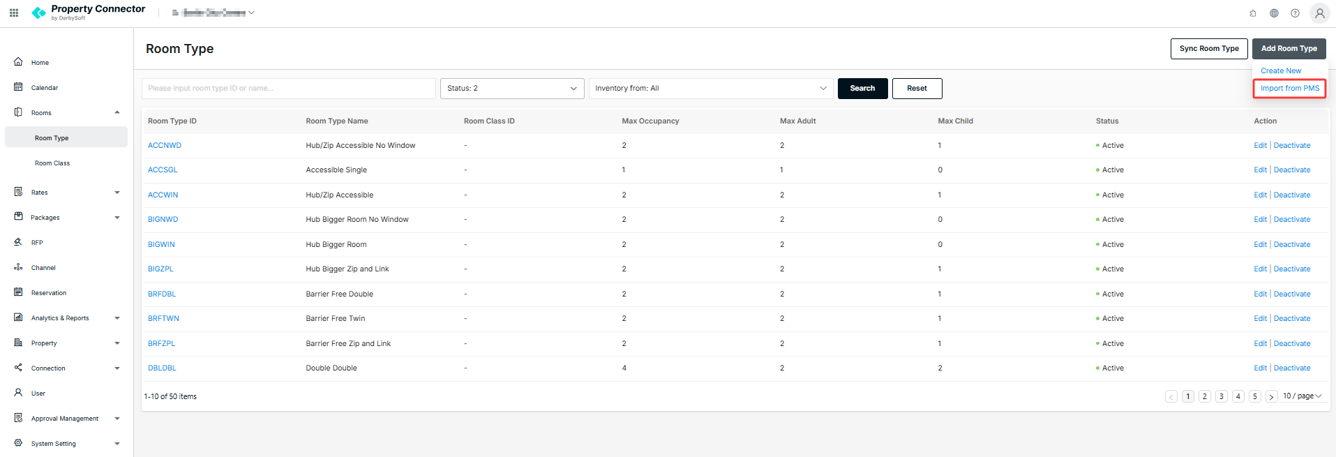This screenshot has height=457, width=1336.
Task: Click the RFP icon in sidebar
Action: click(18, 242)
